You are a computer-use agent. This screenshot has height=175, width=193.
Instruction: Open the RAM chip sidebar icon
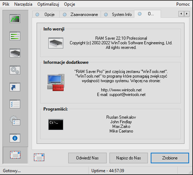(x=15, y=53)
